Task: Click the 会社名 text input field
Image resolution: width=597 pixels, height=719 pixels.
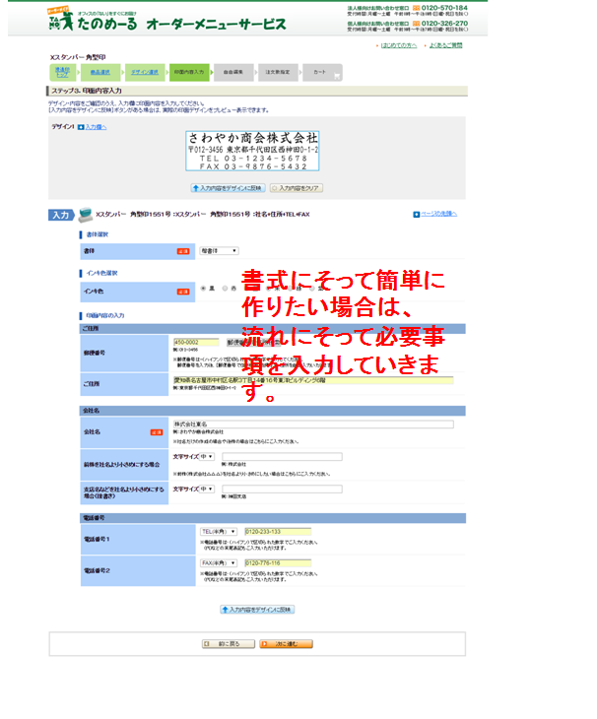Action: click(312, 425)
